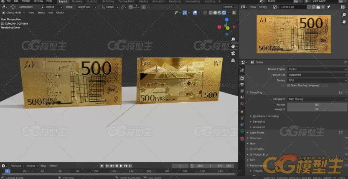348x179 pixels.
Task: Select material preview viewport shading
Action: pyautogui.click(x=219, y=13)
